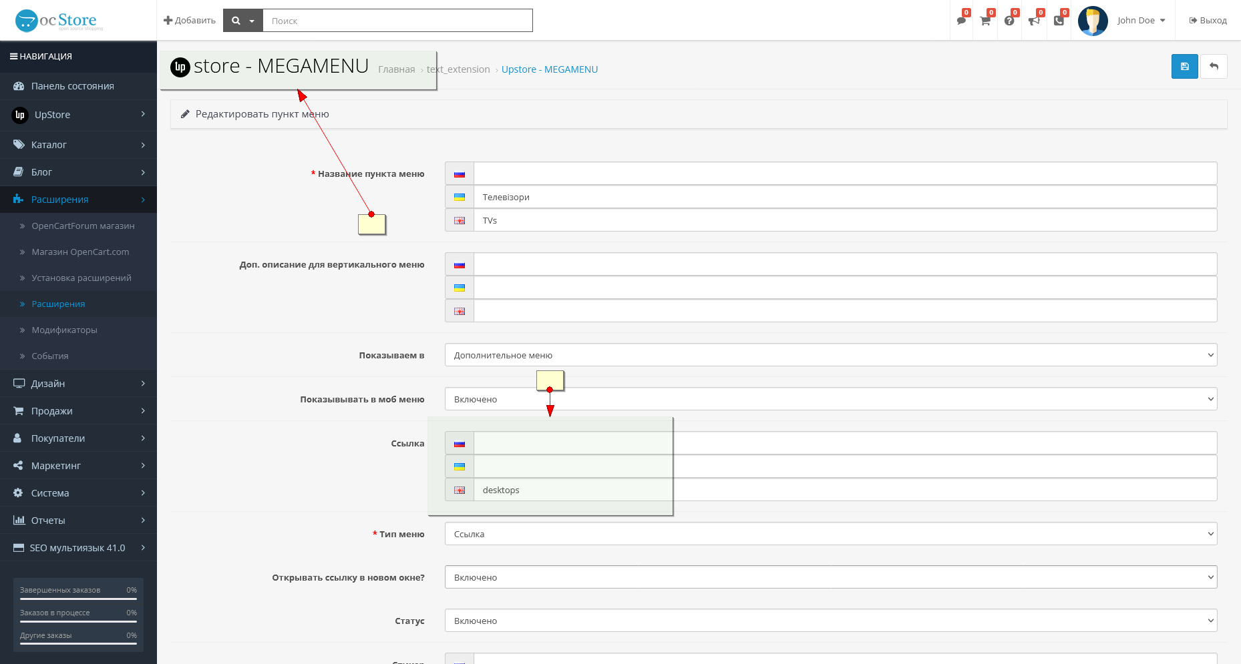Open the megaphone notifications icon
Image resolution: width=1241 pixels, height=664 pixels.
tap(1034, 21)
